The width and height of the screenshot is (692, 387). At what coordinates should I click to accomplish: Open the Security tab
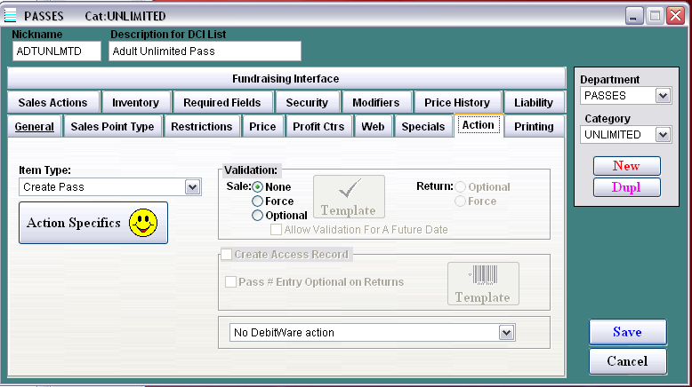tap(307, 103)
